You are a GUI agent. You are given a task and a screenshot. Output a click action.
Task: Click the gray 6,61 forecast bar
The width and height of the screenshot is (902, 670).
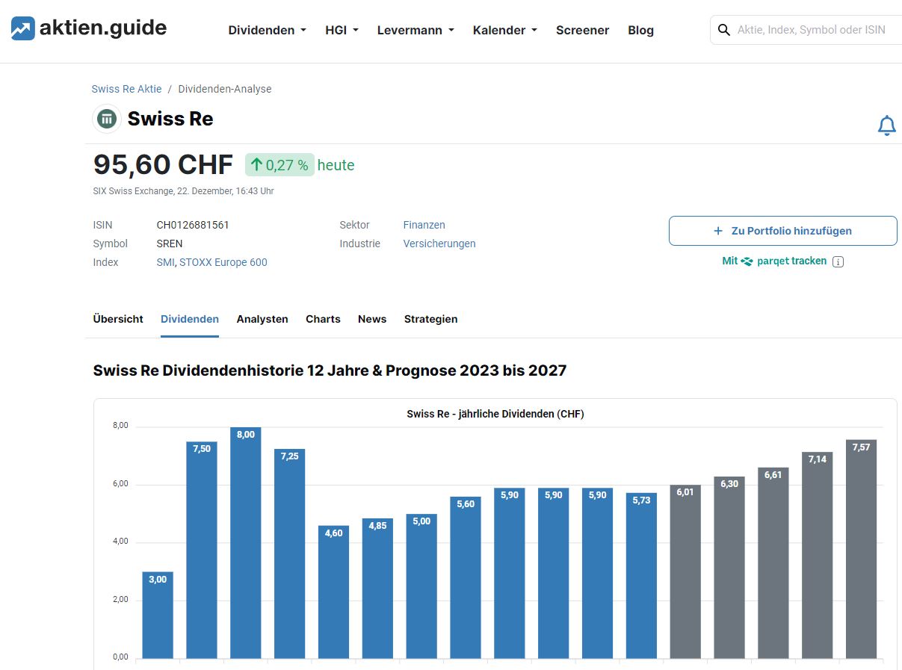pos(773,562)
